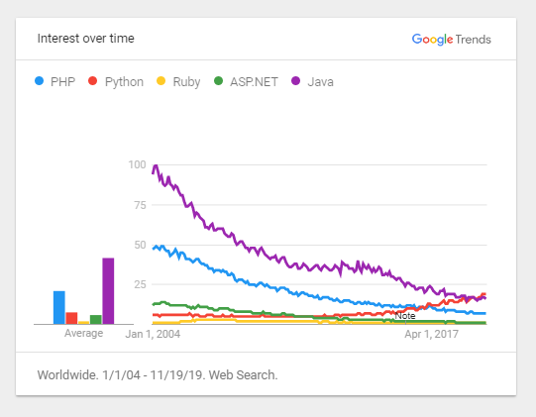Select the ASP.NET legend label
Image resolution: width=536 pixels, height=417 pixels.
coord(254,82)
